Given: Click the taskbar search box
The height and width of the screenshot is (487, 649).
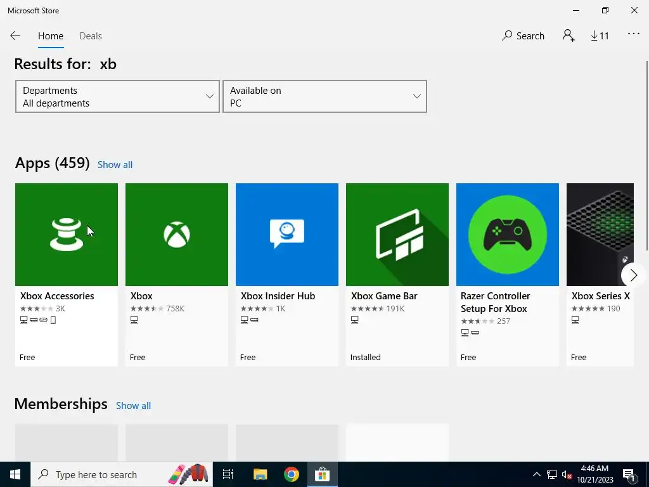Looking at the screenshot, I should [x=122, y=474].
